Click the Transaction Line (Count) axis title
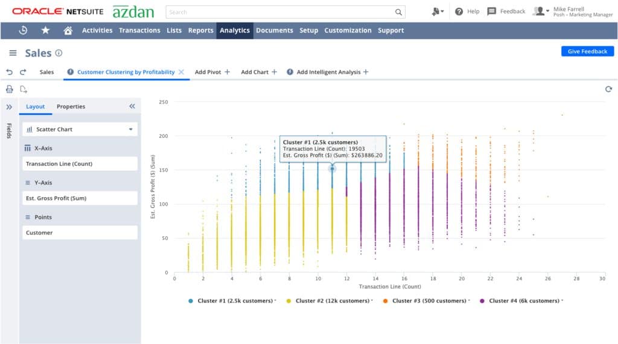This screenshot has height=344, width=618. coord(390,287)
